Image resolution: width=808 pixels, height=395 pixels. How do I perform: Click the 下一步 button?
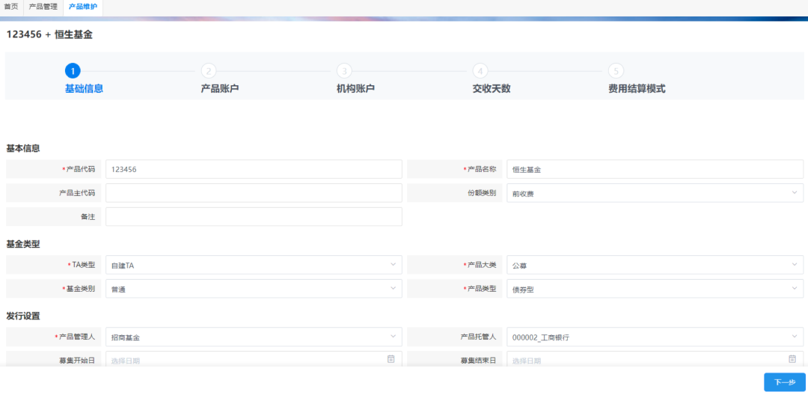pos(784,382)
